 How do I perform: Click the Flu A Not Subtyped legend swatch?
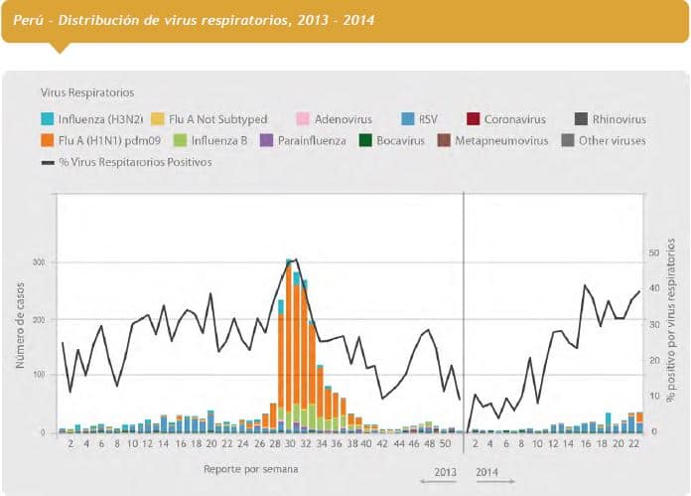(x=159, y=120)
